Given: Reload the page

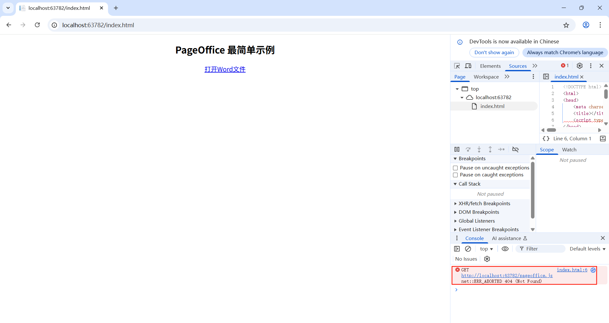Looking at the screenshot, I should [37, 25].
